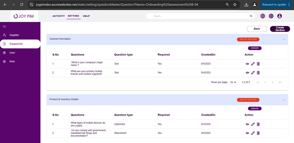Delete the primary mobile brands question

258,73
